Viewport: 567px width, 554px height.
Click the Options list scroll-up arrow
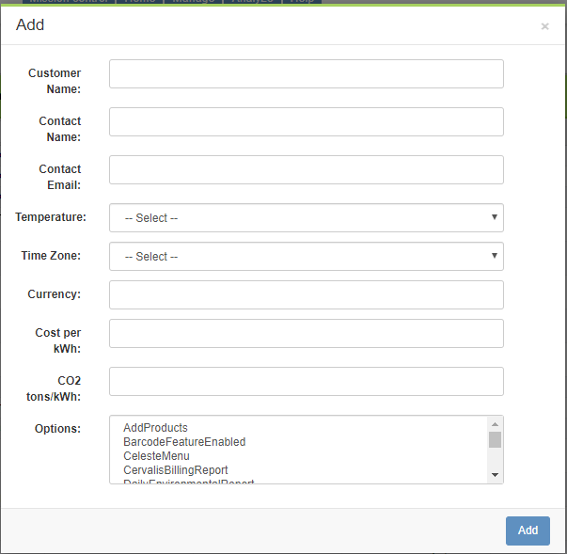coord(495,424)
